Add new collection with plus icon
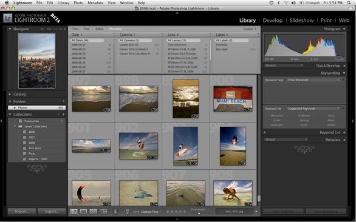 pyautogui.click(x=64, y=114)
